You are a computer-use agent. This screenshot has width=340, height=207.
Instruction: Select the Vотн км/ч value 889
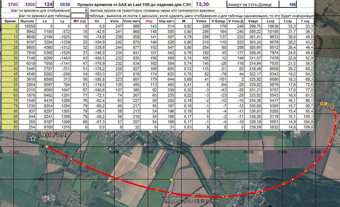[132, 26]
